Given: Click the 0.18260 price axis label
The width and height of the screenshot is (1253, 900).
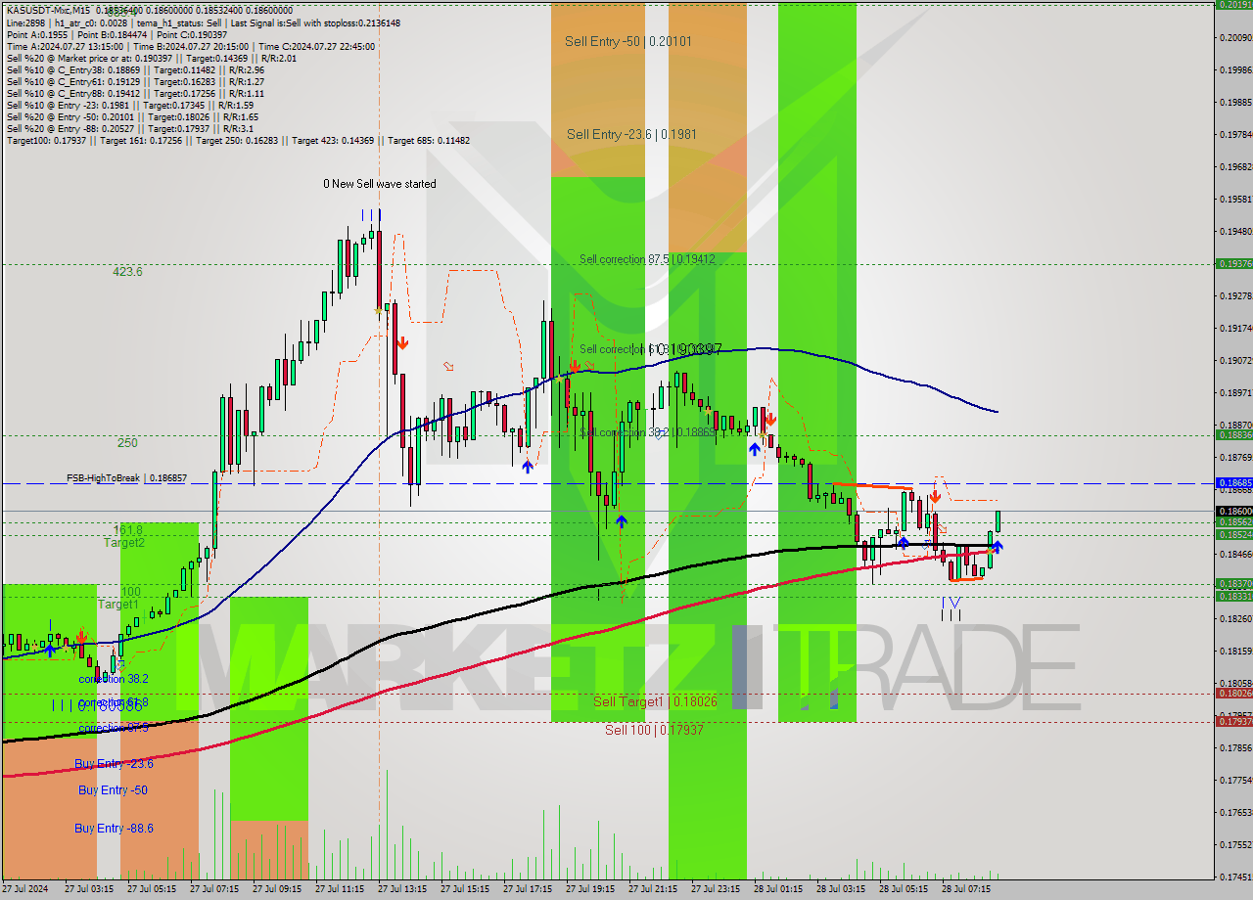Looking at the screenshot, I should pos(1235,618).
